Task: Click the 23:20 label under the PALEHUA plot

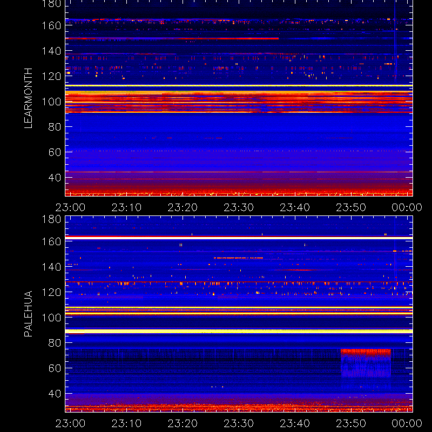Action: [x=183, y=423]
